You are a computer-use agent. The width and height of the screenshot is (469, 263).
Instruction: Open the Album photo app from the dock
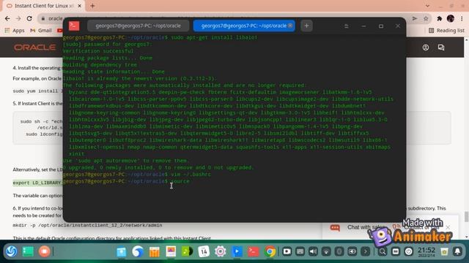pos(171,251)
